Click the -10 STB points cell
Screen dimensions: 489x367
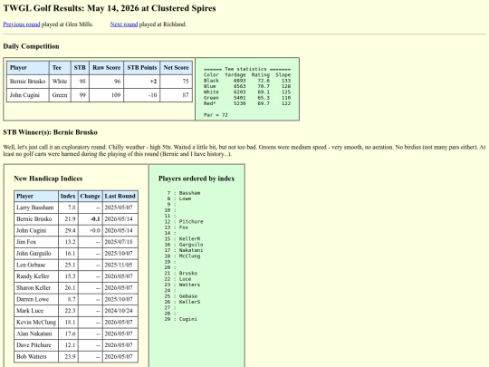pyautogui.click(x=142, y=95)
